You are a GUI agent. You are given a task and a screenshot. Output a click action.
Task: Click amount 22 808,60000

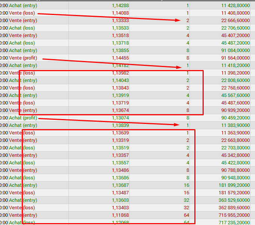point(236,80)
